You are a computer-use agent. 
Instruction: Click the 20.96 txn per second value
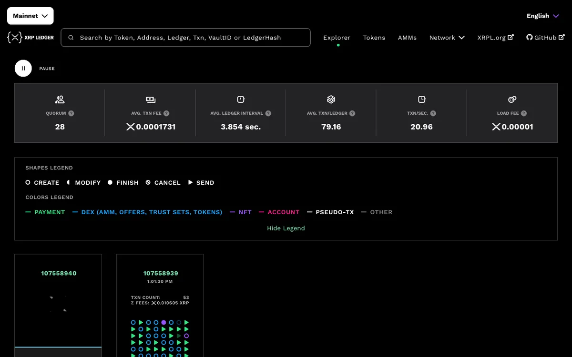tap(422, 127)
